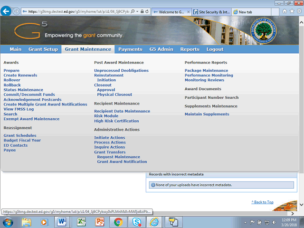Open Skype from the taskbar
304x228 pixels.
coord(137,222)
